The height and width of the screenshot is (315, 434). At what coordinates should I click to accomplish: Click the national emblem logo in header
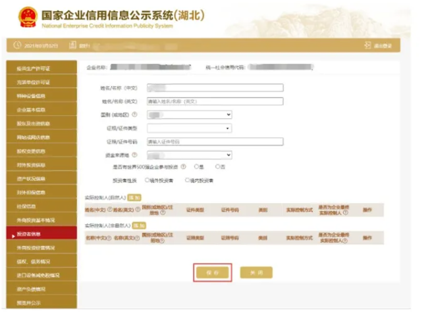[x=28, y=16]
